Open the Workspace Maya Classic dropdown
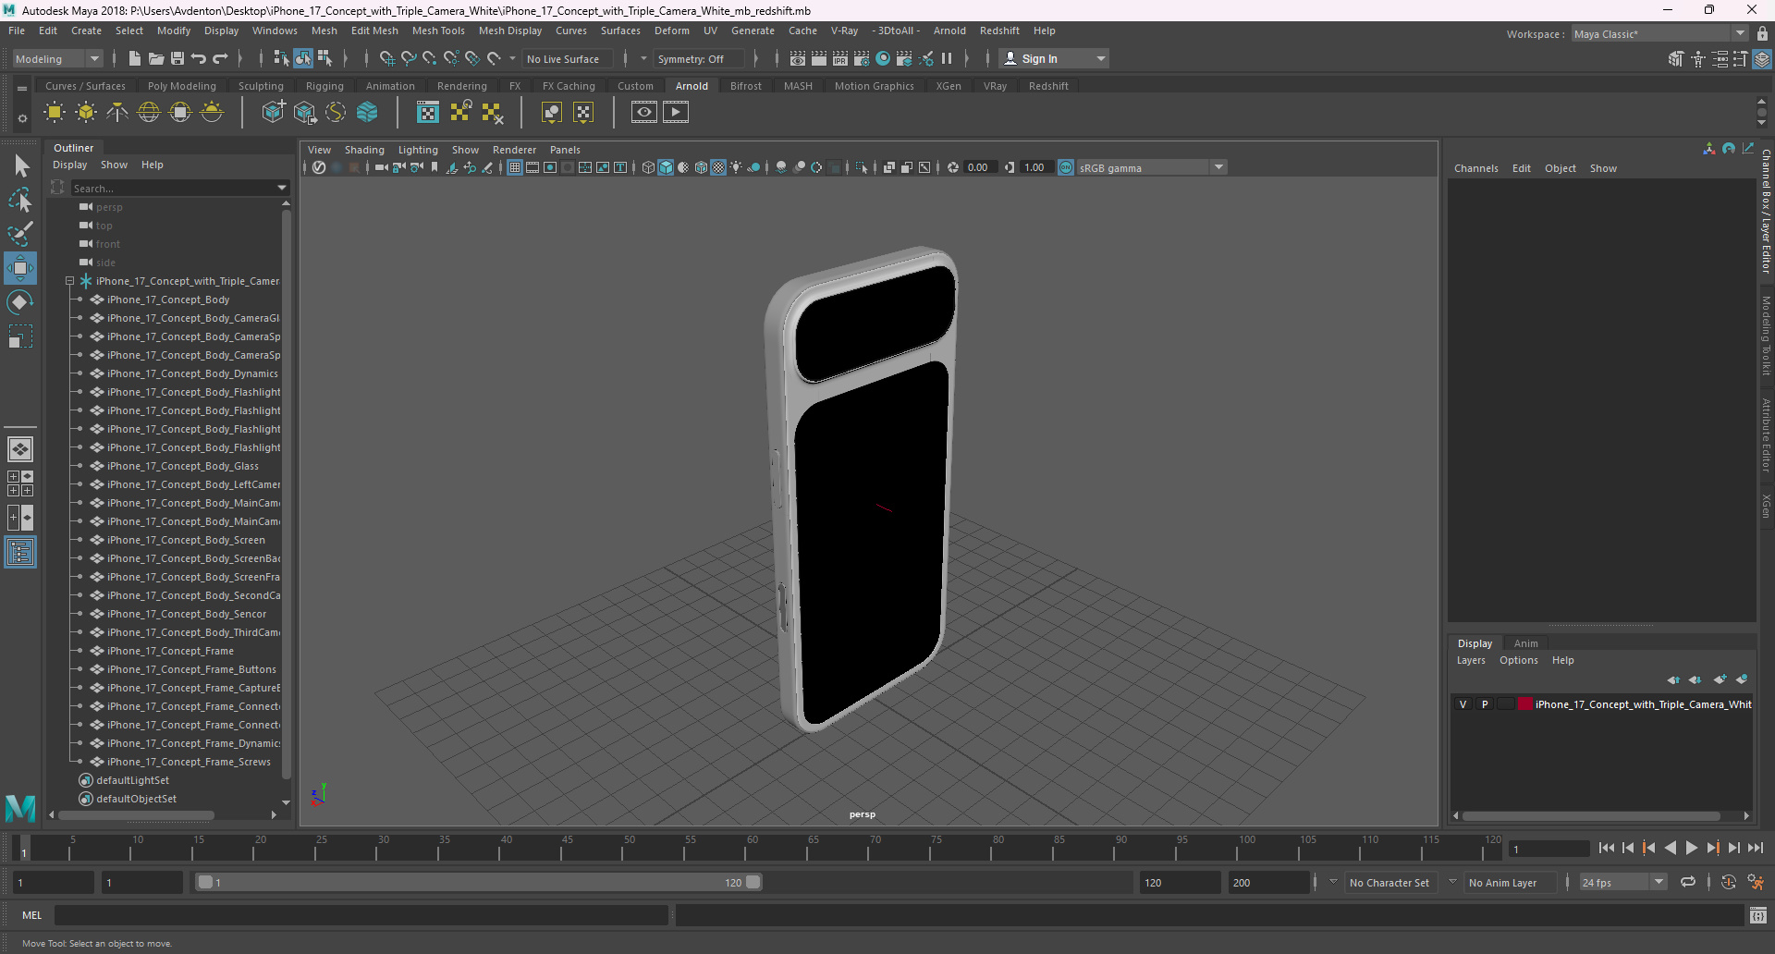Screen dimensions: 1775x954 coord(1659,33)
